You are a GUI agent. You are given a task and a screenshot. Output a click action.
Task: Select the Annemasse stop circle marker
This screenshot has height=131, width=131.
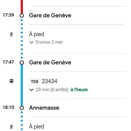pyautogui.click(x=22, y=108)
